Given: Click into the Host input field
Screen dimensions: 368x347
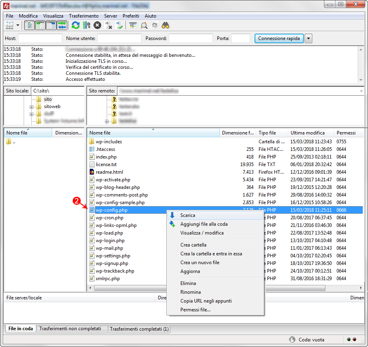Looking at the screenshot, I should pos(40,38).
